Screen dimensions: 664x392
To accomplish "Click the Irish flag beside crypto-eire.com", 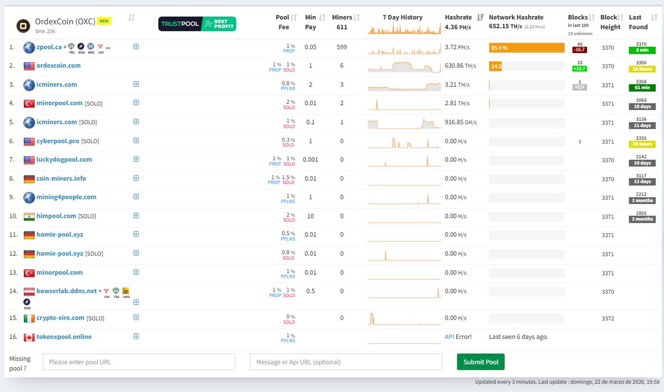I will click(29, 318).
